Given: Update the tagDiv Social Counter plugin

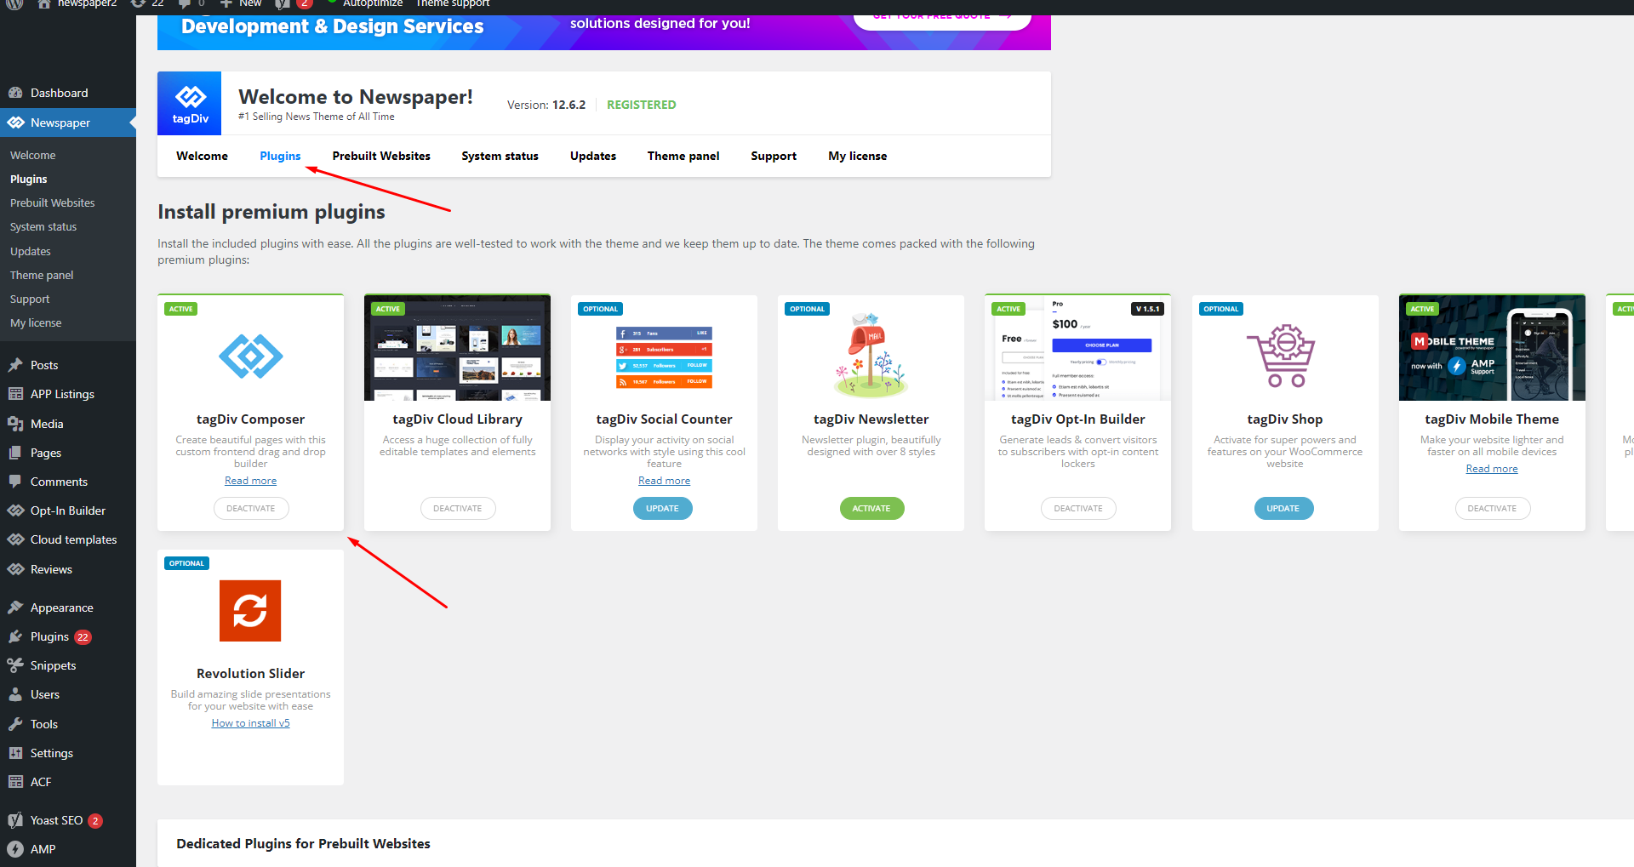Looking at the screenshot, I should [662, 508].
